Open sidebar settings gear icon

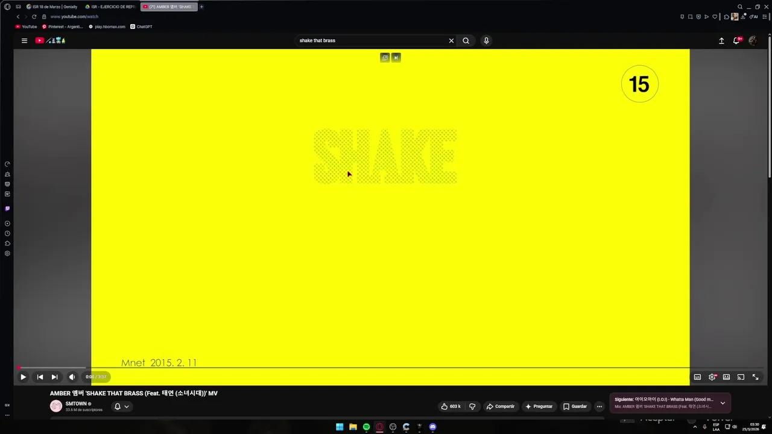coord(7,253)
